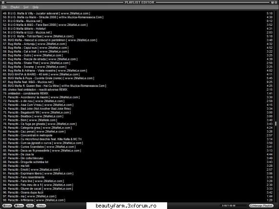
Task: Click the playlist time display field
Action: pos(233,206)
